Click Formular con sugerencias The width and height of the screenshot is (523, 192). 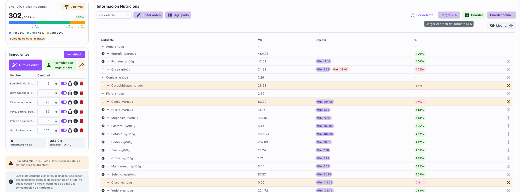point(60,65)
